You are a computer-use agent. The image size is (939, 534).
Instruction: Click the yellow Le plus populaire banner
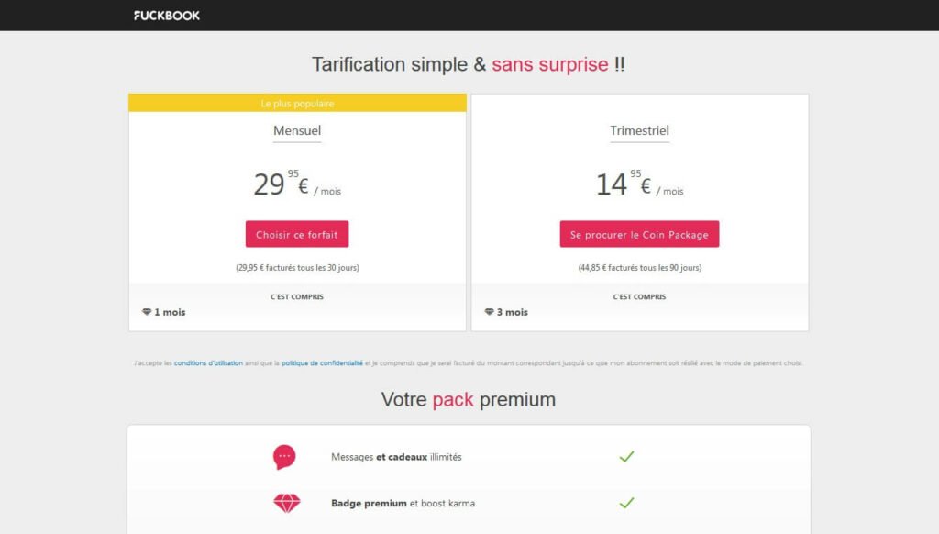pos(297,103)
